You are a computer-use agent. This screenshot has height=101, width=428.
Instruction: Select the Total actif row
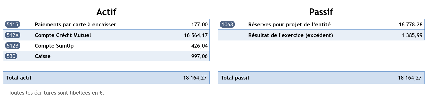[x=106, y=78]
